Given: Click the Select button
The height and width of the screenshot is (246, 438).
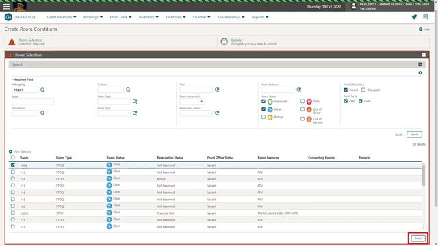Looking at the screenshot, I should click(418, 238).
